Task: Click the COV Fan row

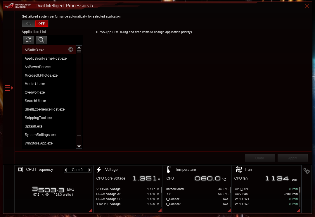Action: tap(266, 194)
